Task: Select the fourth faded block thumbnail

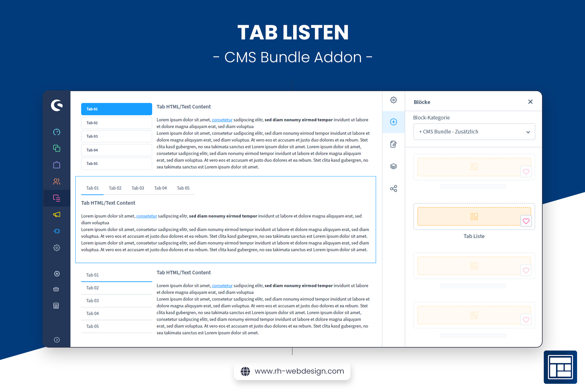Action: click(x=474, y=315)
